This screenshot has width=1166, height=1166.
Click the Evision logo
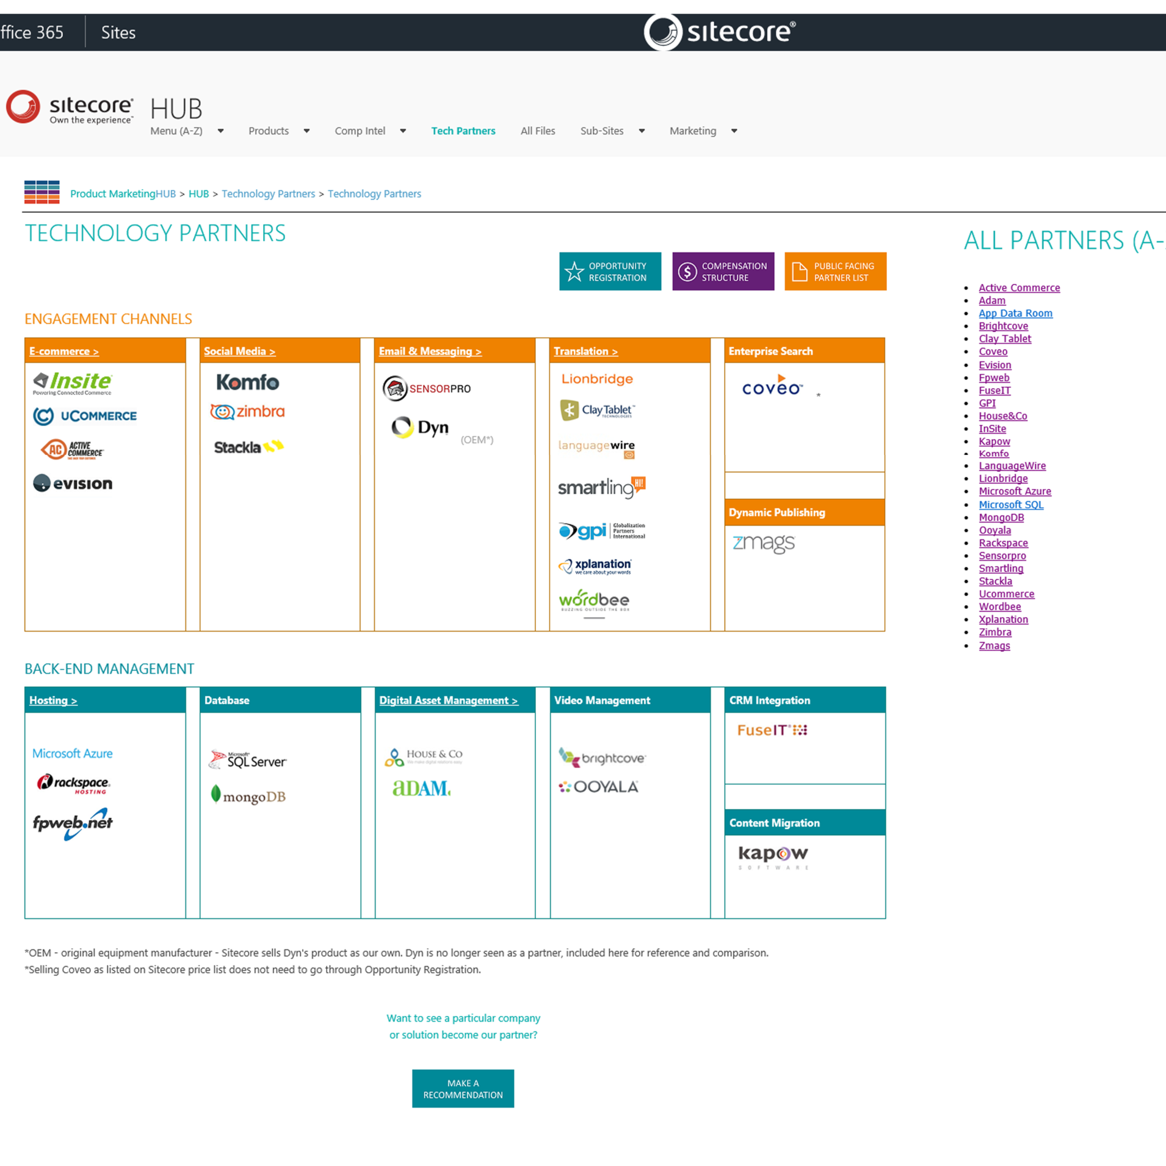click(73, 483)
